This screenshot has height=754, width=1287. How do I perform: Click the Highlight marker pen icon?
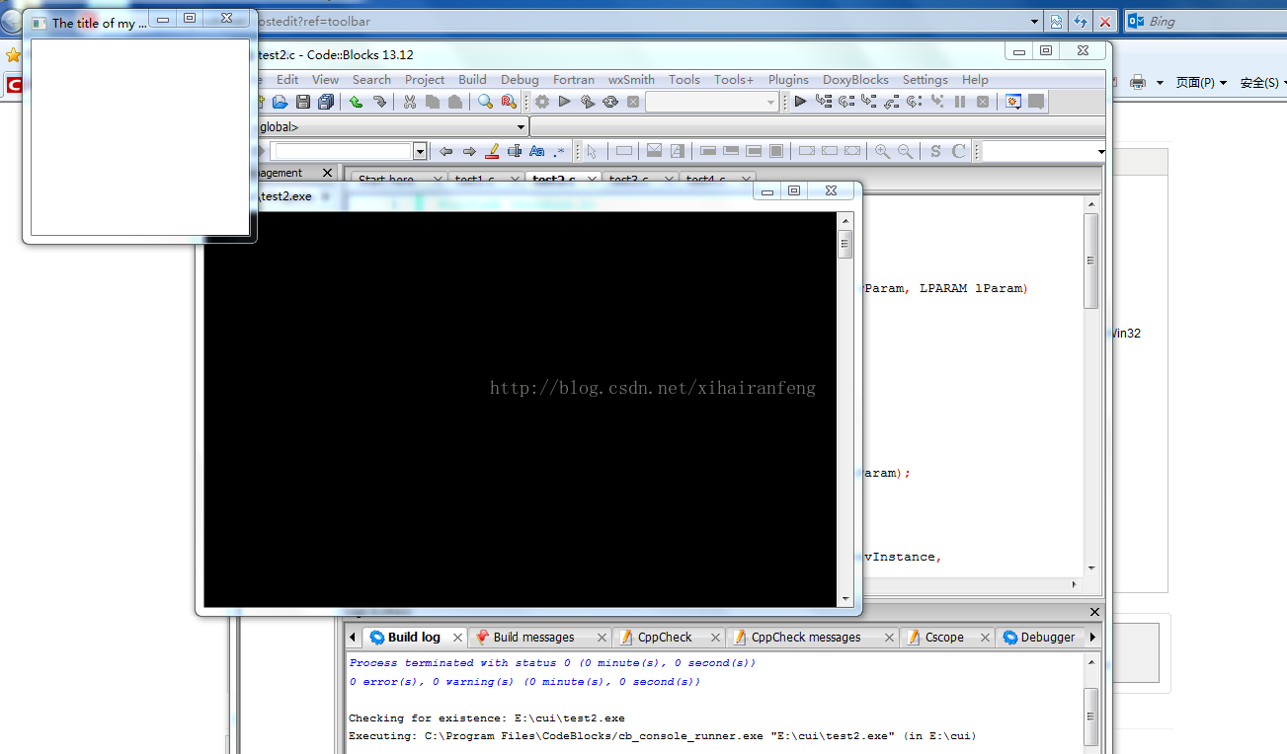point(492,151)
